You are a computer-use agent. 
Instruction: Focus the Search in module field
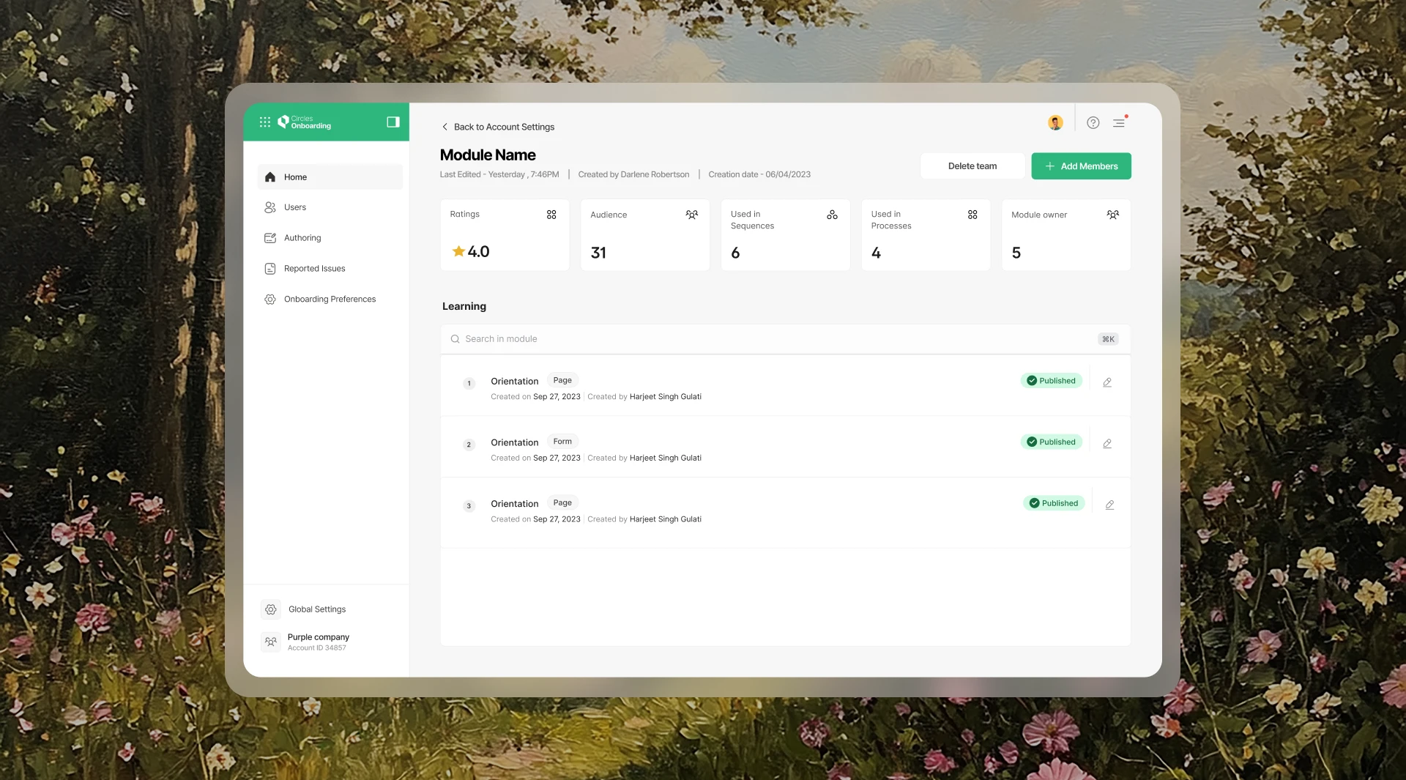[x=785, y=339]
